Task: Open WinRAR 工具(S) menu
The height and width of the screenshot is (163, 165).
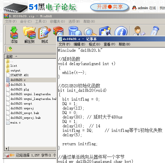Action: tap(41, 21)
